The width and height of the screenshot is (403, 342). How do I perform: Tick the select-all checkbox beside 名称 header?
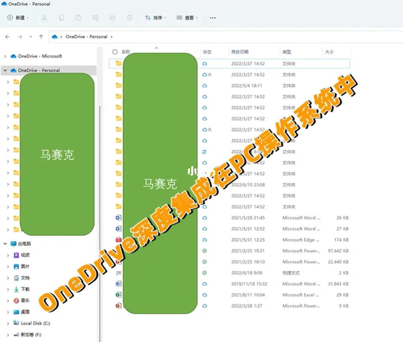115,52
